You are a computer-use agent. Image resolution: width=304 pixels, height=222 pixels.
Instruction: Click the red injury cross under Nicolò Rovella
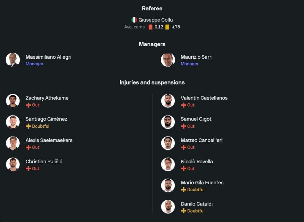tap(183, 168)
